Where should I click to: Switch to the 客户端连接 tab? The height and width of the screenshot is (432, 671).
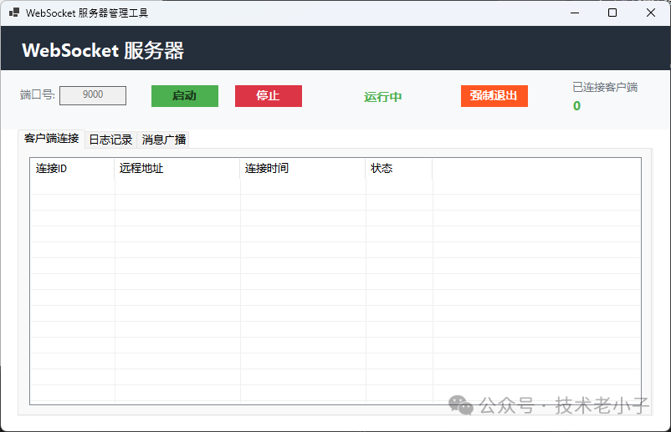tap(52, 139)
